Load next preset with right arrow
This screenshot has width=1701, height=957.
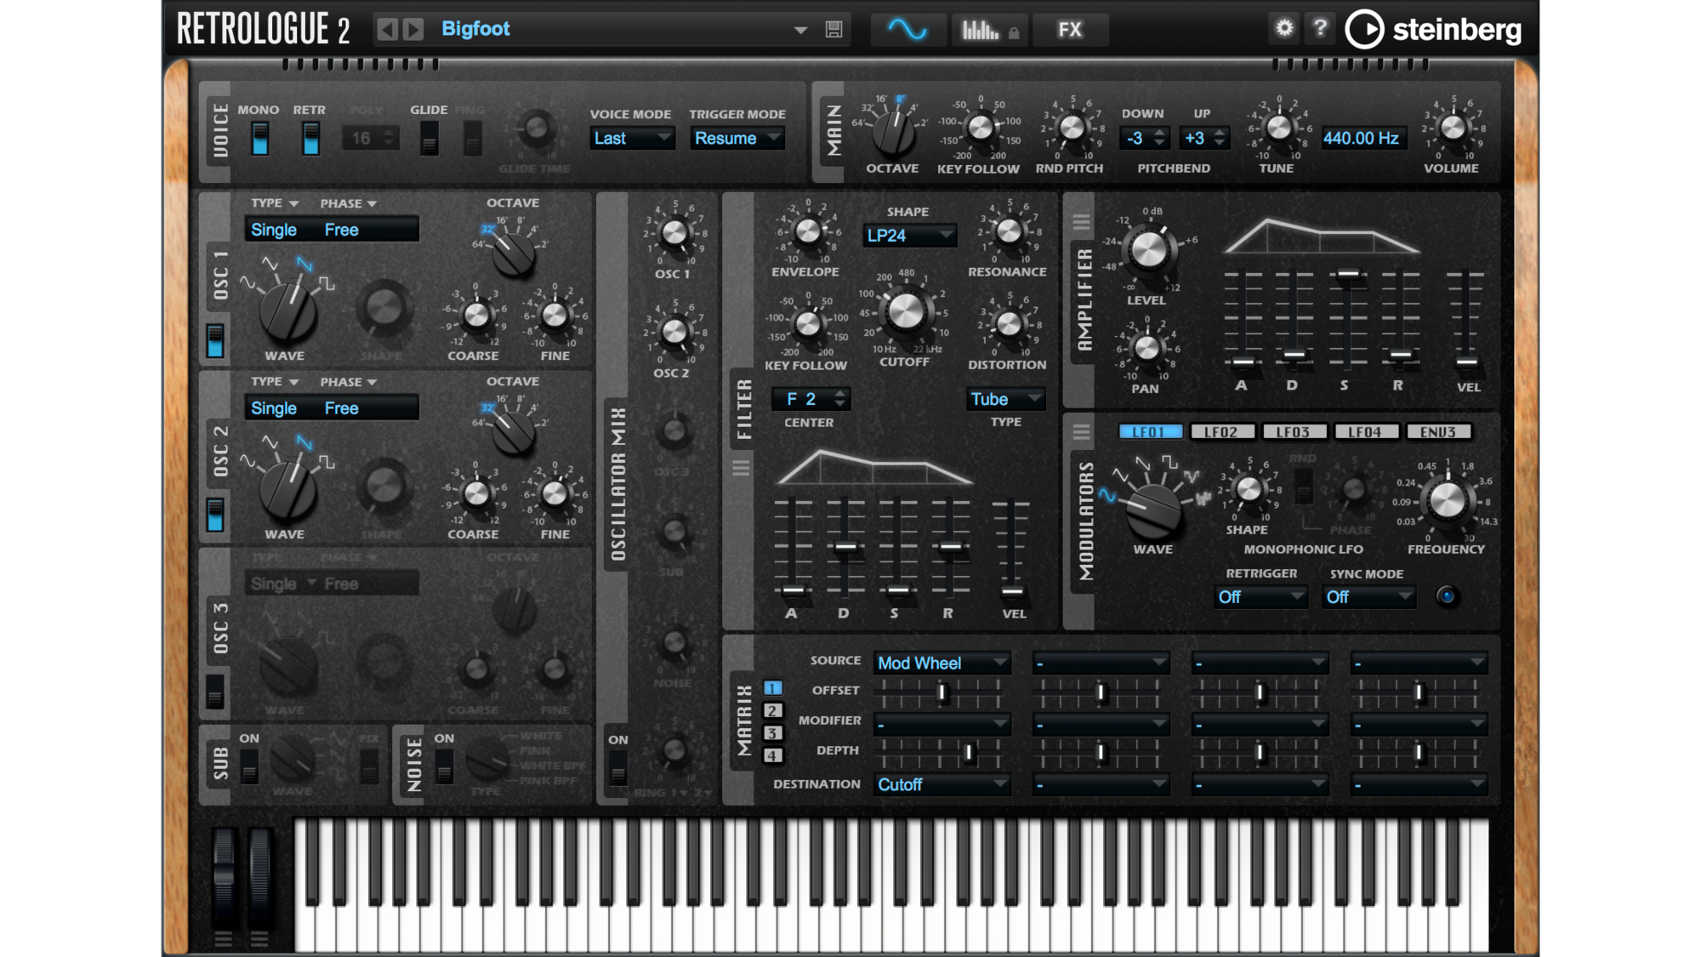click(x=413, y=30)
